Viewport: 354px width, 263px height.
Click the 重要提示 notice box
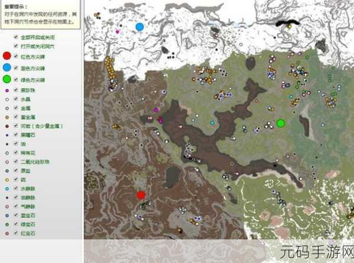point(40,14)
